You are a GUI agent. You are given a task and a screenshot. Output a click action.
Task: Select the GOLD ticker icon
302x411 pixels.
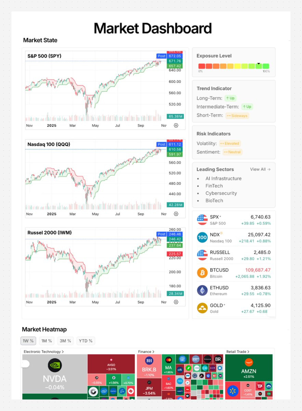[x=202, y=308]
